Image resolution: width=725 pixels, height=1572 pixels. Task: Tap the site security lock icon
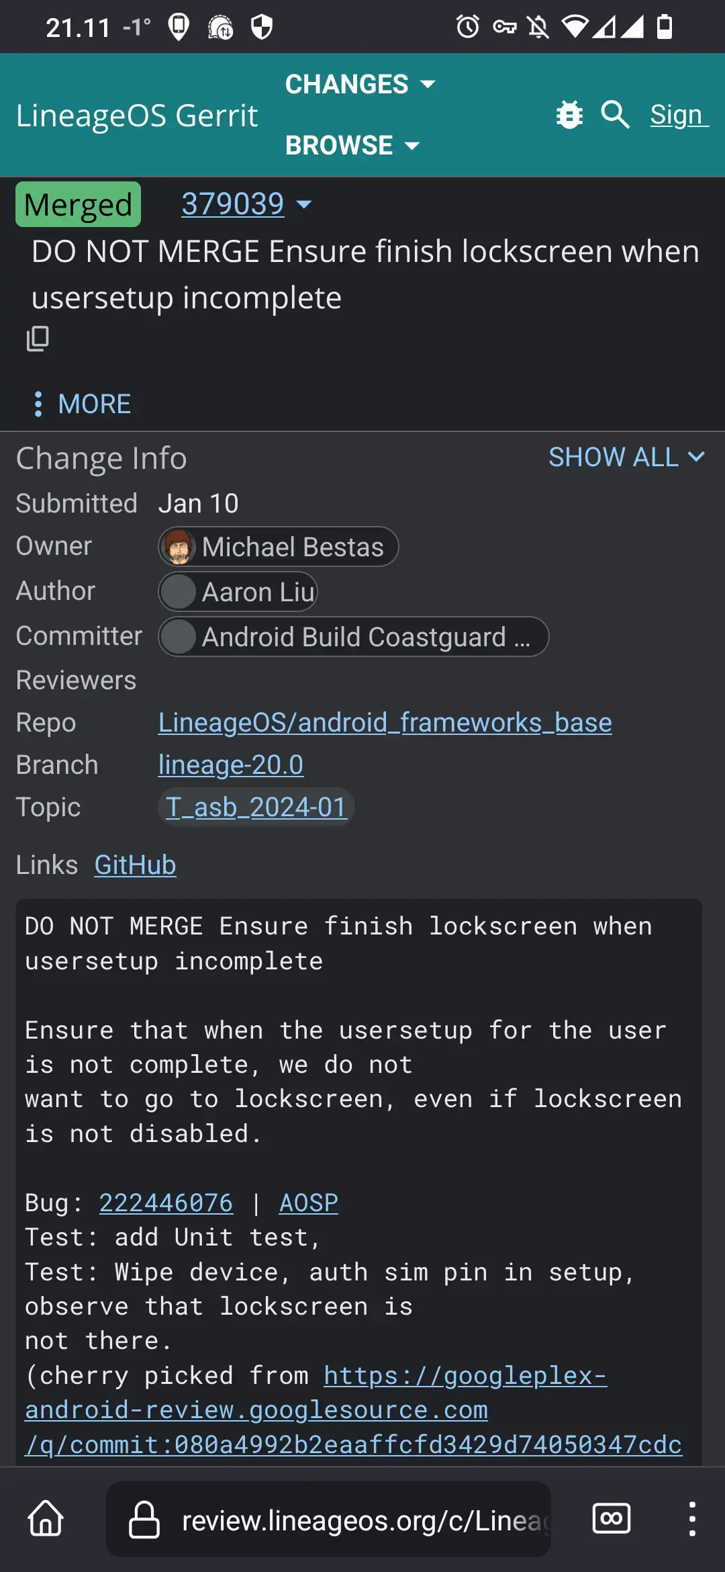pyautogui.click(x=144, y=1520)
